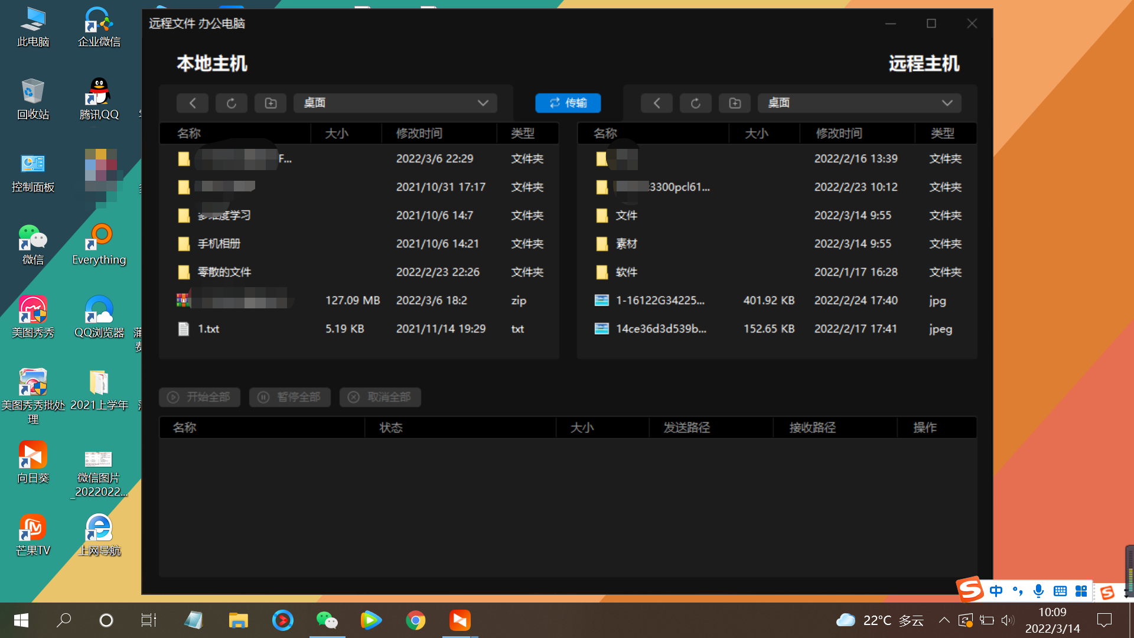The image size is (1134, 638).
Task: Click 开始全部 start all button
Action: click(x=200, y=397)
